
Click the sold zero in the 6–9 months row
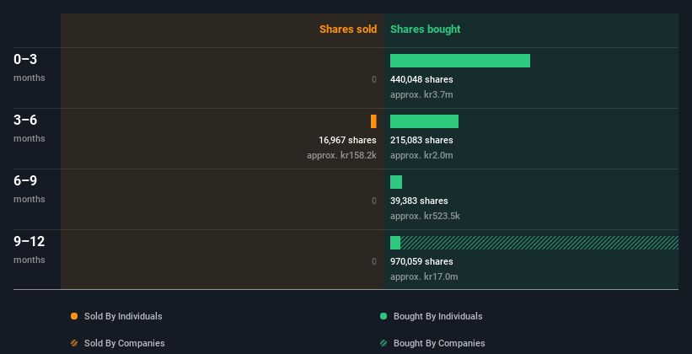coord(373,201)
